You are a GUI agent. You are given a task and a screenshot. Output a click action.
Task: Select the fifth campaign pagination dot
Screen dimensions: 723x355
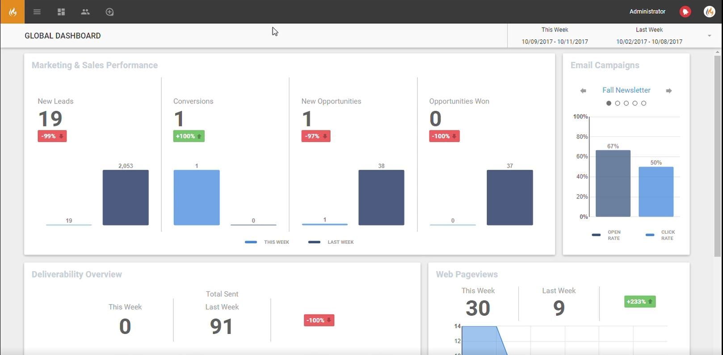643,103
